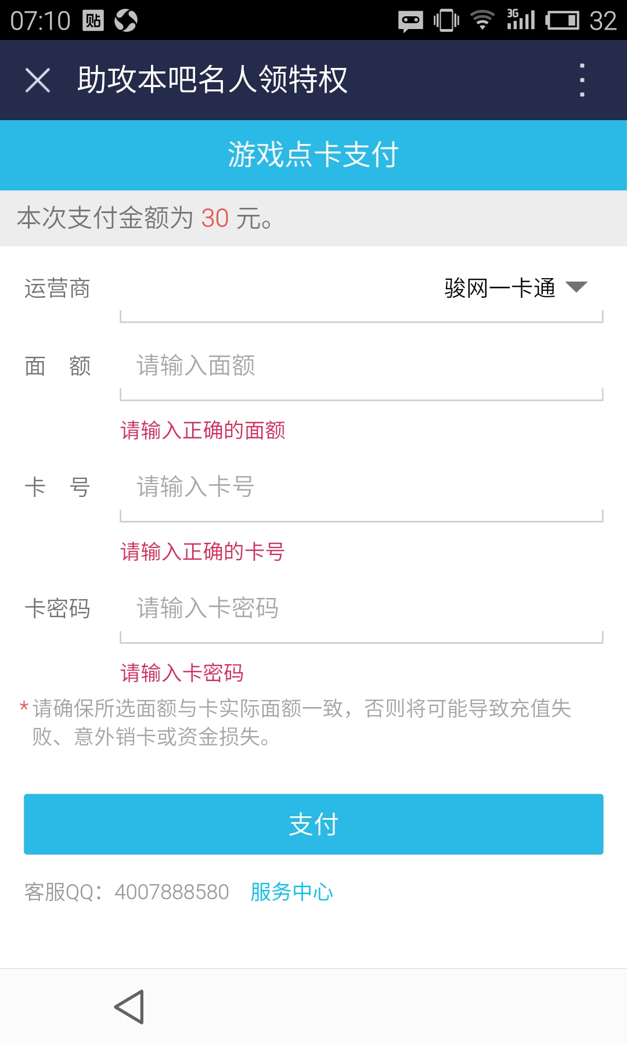The width and height of the screenshot is (627, 1045).
Task: Tap the Tieba 贴 status bar icon
Action: pyautogui.click(x=93, y=21)
